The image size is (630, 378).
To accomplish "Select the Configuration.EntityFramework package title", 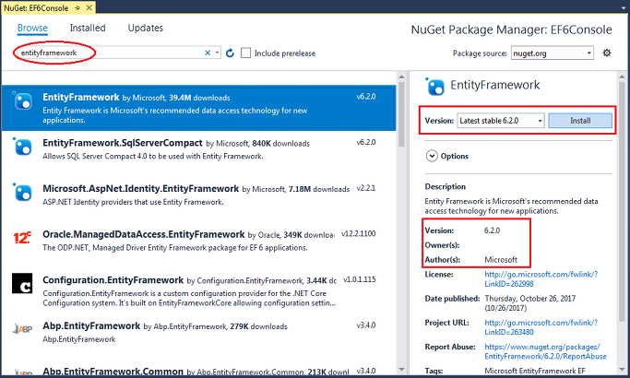I will coord(113,280).
